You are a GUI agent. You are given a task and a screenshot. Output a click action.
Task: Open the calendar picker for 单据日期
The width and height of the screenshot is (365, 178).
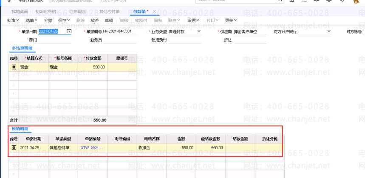(69, 31)
